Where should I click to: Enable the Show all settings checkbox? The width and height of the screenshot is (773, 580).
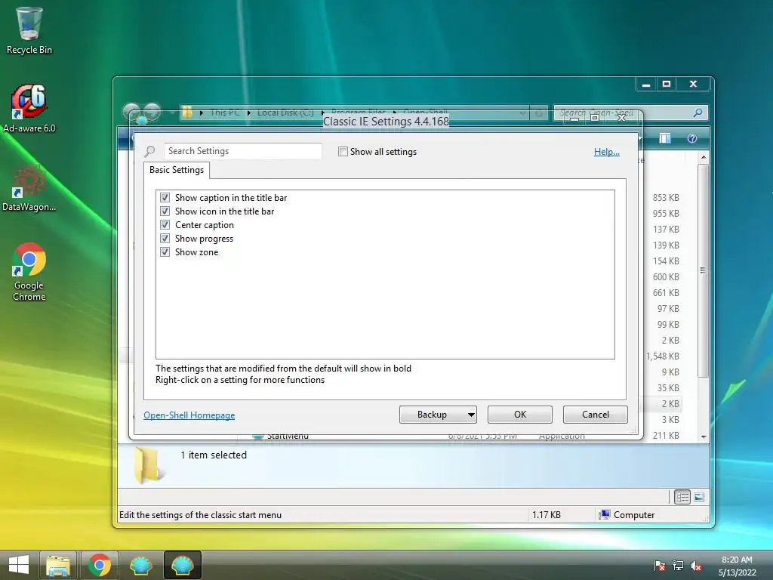pos(343,151)
